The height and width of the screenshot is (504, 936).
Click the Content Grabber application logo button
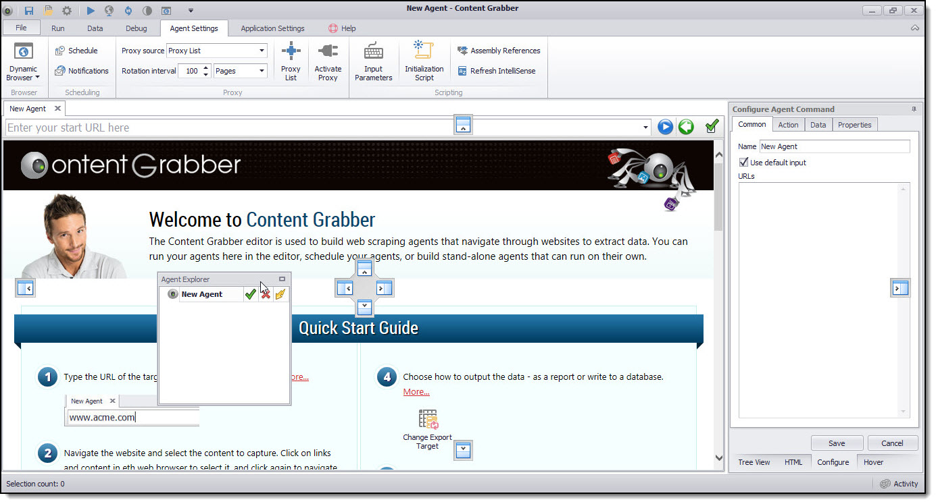pos(7,11)
